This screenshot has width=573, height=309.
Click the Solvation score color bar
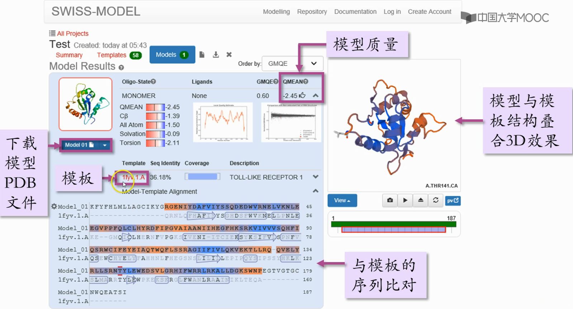(155, 134)
